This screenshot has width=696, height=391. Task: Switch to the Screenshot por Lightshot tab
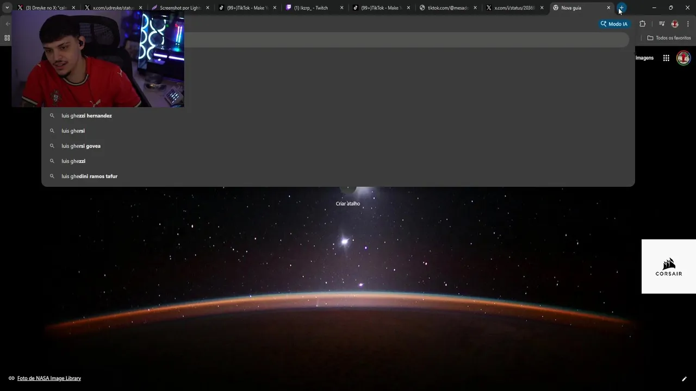click(179, 8)
